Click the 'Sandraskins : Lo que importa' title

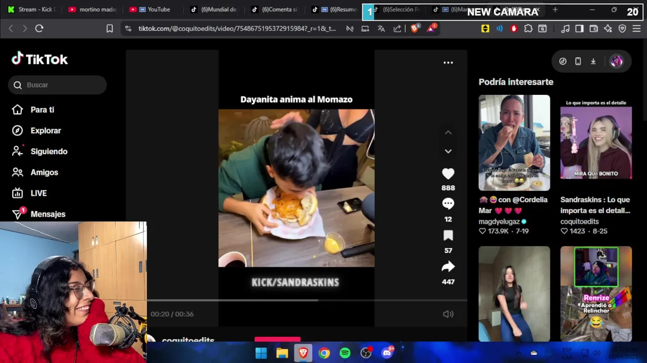[595, 205]
